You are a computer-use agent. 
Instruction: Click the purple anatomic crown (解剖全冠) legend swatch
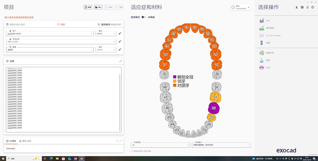click(x=175, y=77)
